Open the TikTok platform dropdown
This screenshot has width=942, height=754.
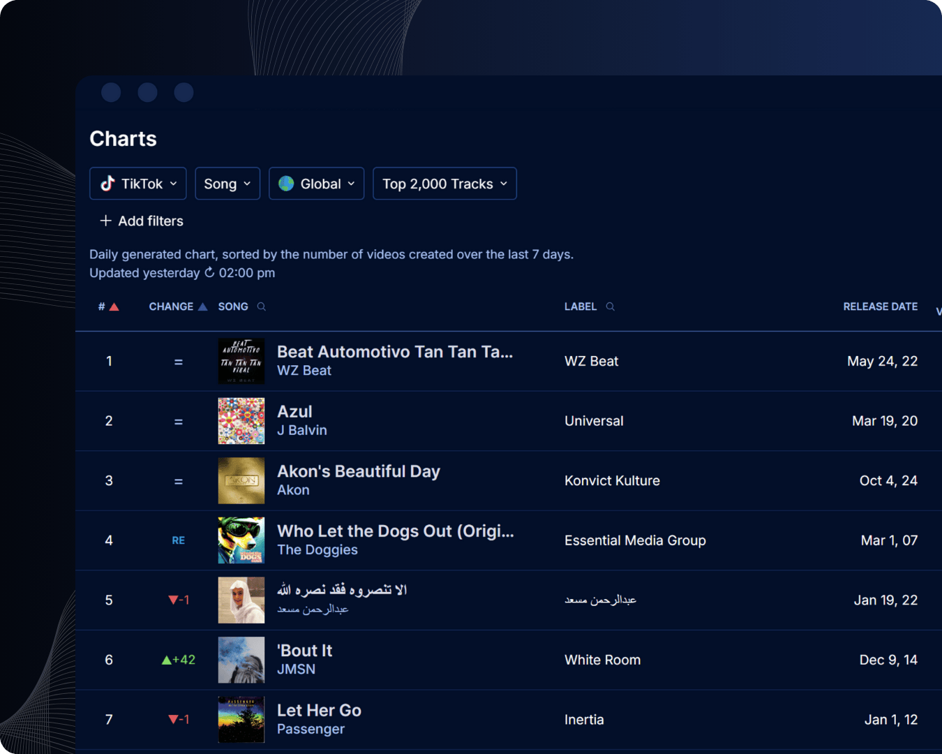(137, 184)
